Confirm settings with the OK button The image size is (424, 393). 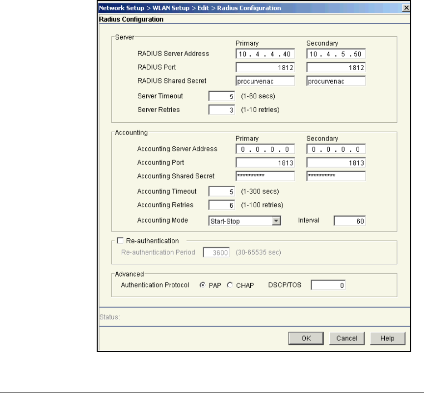pos(306,338)
